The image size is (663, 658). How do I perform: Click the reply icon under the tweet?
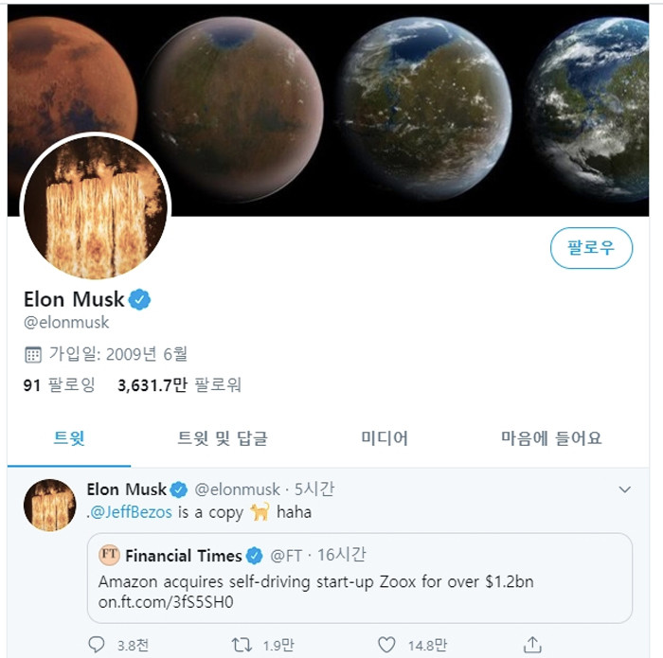97,645
